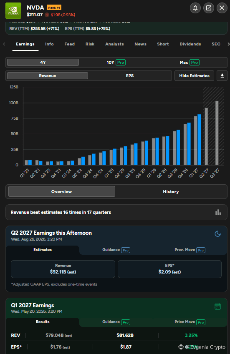Open Revenue beat estimates summary row
The height and width of the screenshot is (354, 230).
[x=116, y=212]
